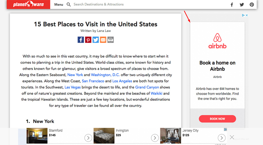The height and width of the screenshot is (145, 263).
Task: Click the arrow next to Stamford $145
Action: click(x=88, y=138)
